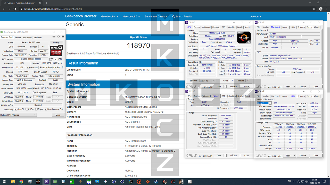Viewport: 330px width, 185px height.
Task: Click Validate in the CPU-Z CPU window
Action: click(x=233, y=86)
